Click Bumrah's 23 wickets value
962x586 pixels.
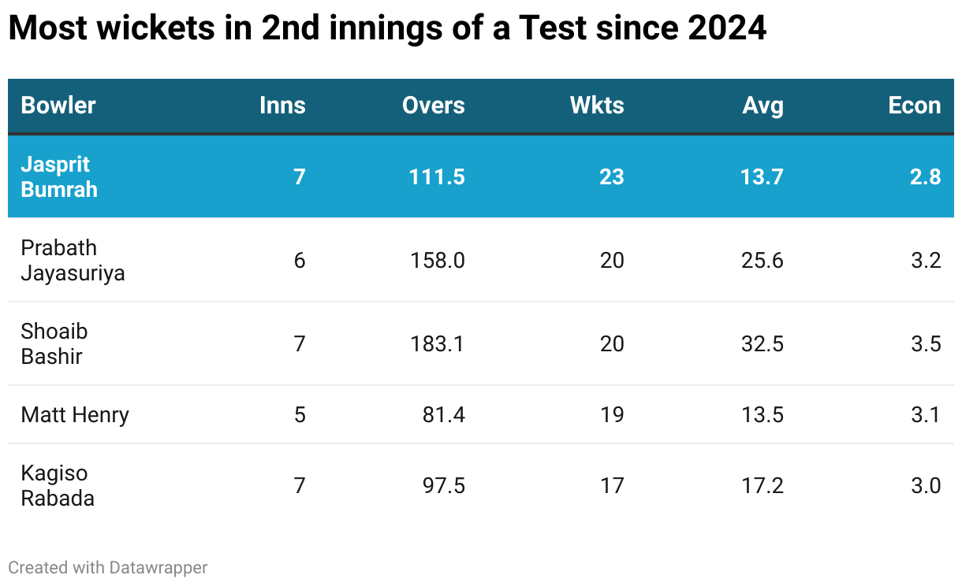click(x=611, y=176)
